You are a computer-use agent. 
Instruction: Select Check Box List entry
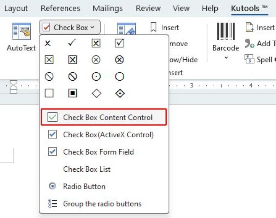click(x=87, y=169)
